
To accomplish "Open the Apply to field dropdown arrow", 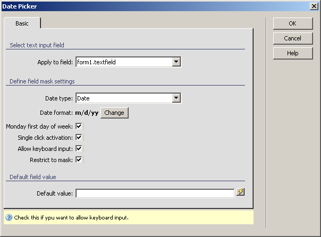I will click(176, 62).
